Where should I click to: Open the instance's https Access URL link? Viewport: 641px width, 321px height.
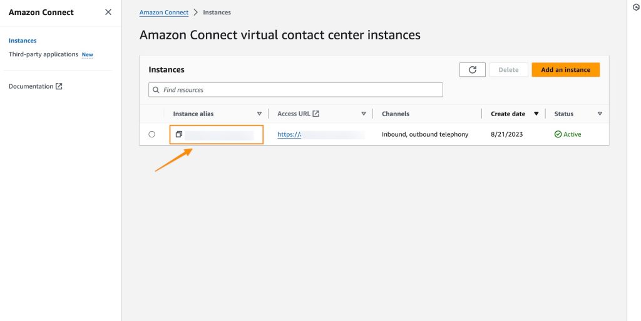tap(289, 134)
